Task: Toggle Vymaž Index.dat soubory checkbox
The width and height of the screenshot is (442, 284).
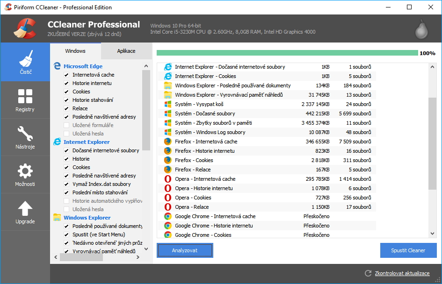Action: pos(66,184)
